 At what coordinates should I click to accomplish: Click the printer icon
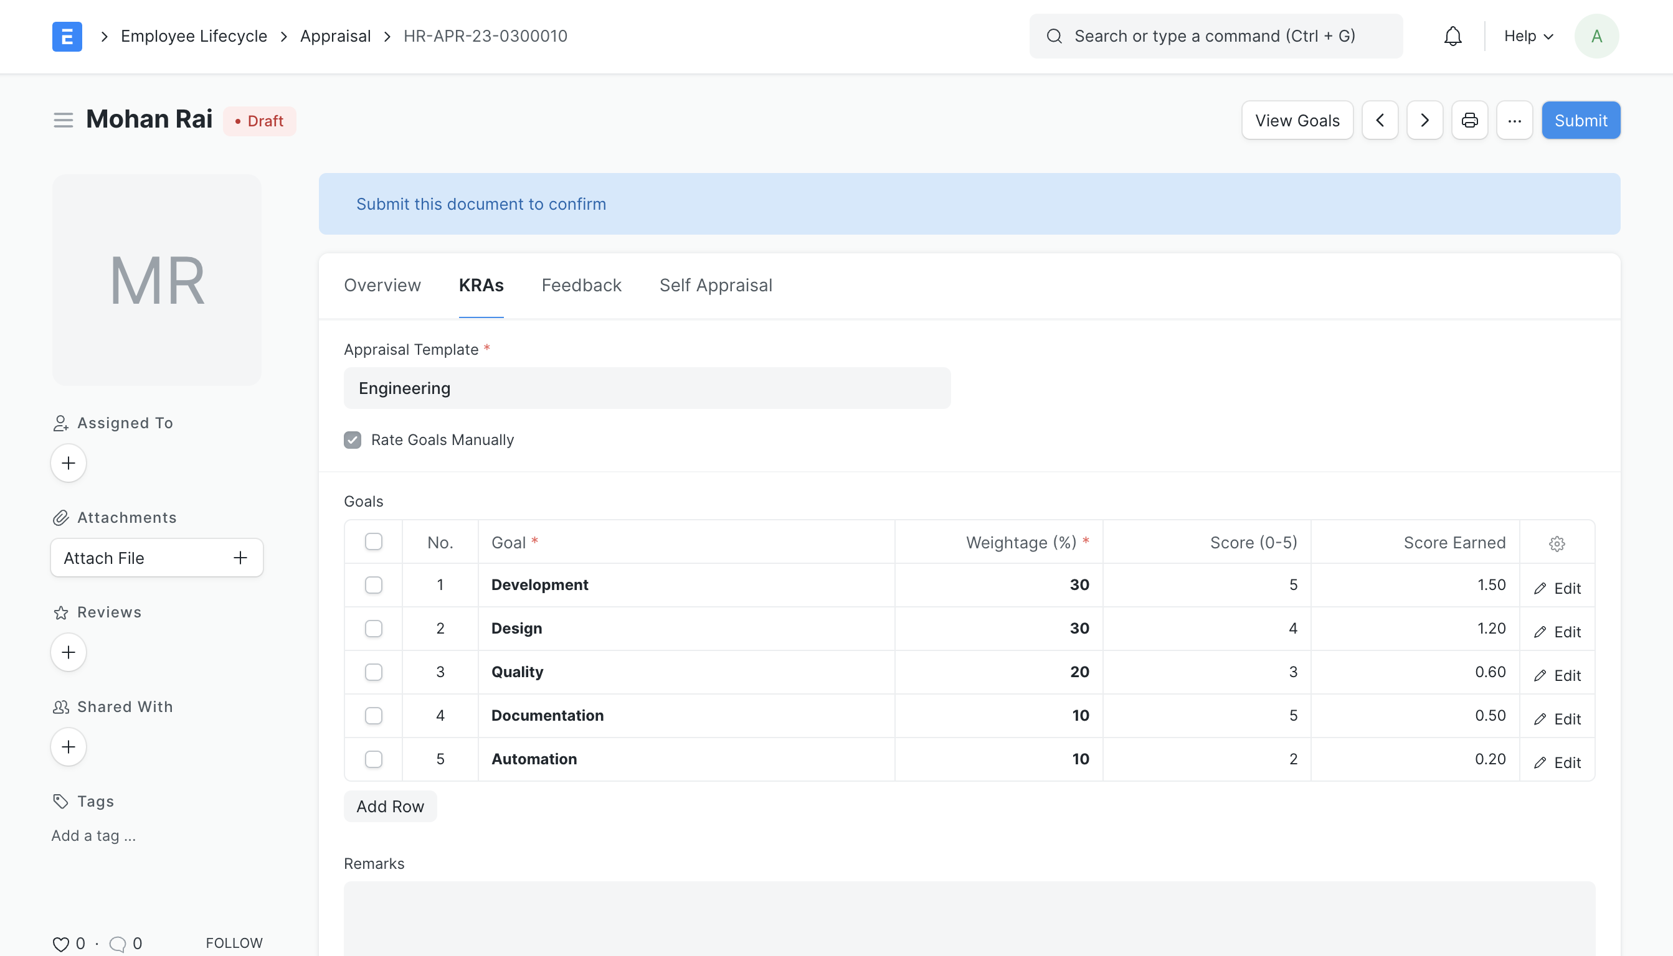[1469, 120]
